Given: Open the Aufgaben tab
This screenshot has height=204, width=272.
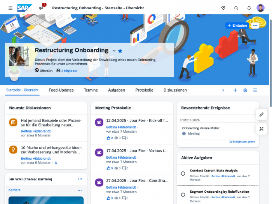Looking at the screenshot, I should click(117, 90).
